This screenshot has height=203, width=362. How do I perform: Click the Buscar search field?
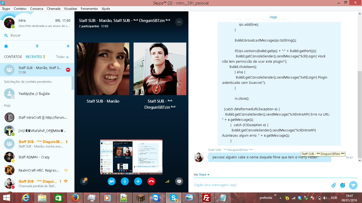tap(37, 35)
